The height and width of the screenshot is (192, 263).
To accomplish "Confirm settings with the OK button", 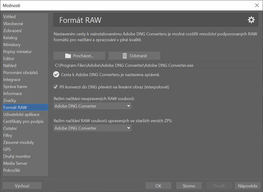I will coord(159,186).
